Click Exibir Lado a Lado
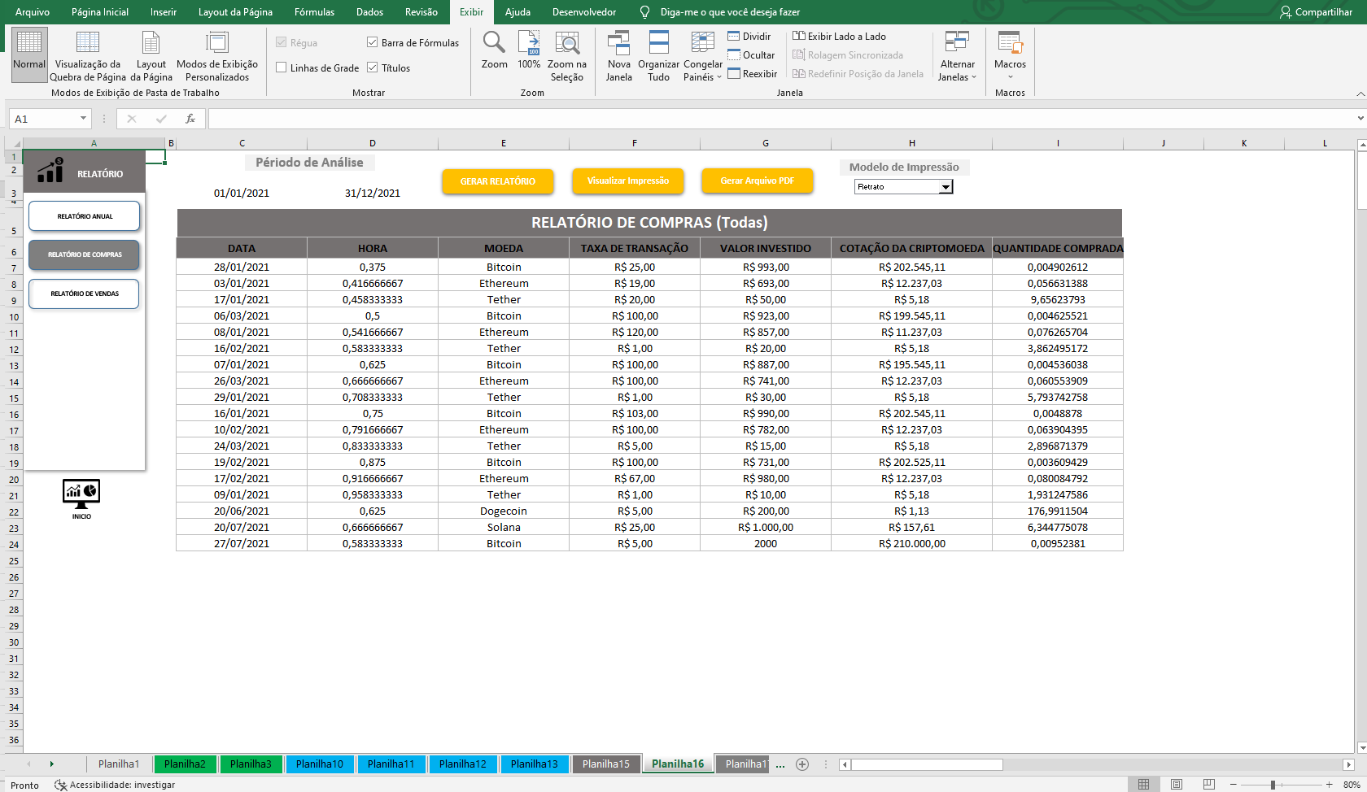Screen dimensions: 1367x792 click(x=840, y=37)
